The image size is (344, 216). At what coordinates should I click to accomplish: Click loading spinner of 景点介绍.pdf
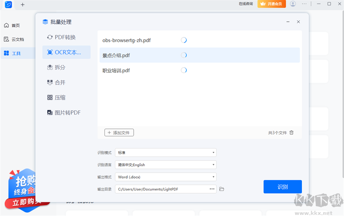point(184,55)
